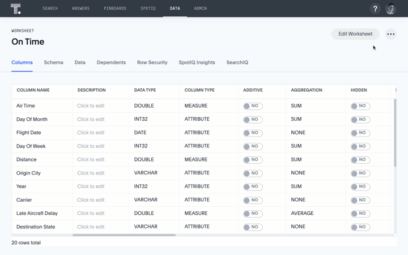
Task: Toggle Additive for Year
Action: tap(253, 186)
